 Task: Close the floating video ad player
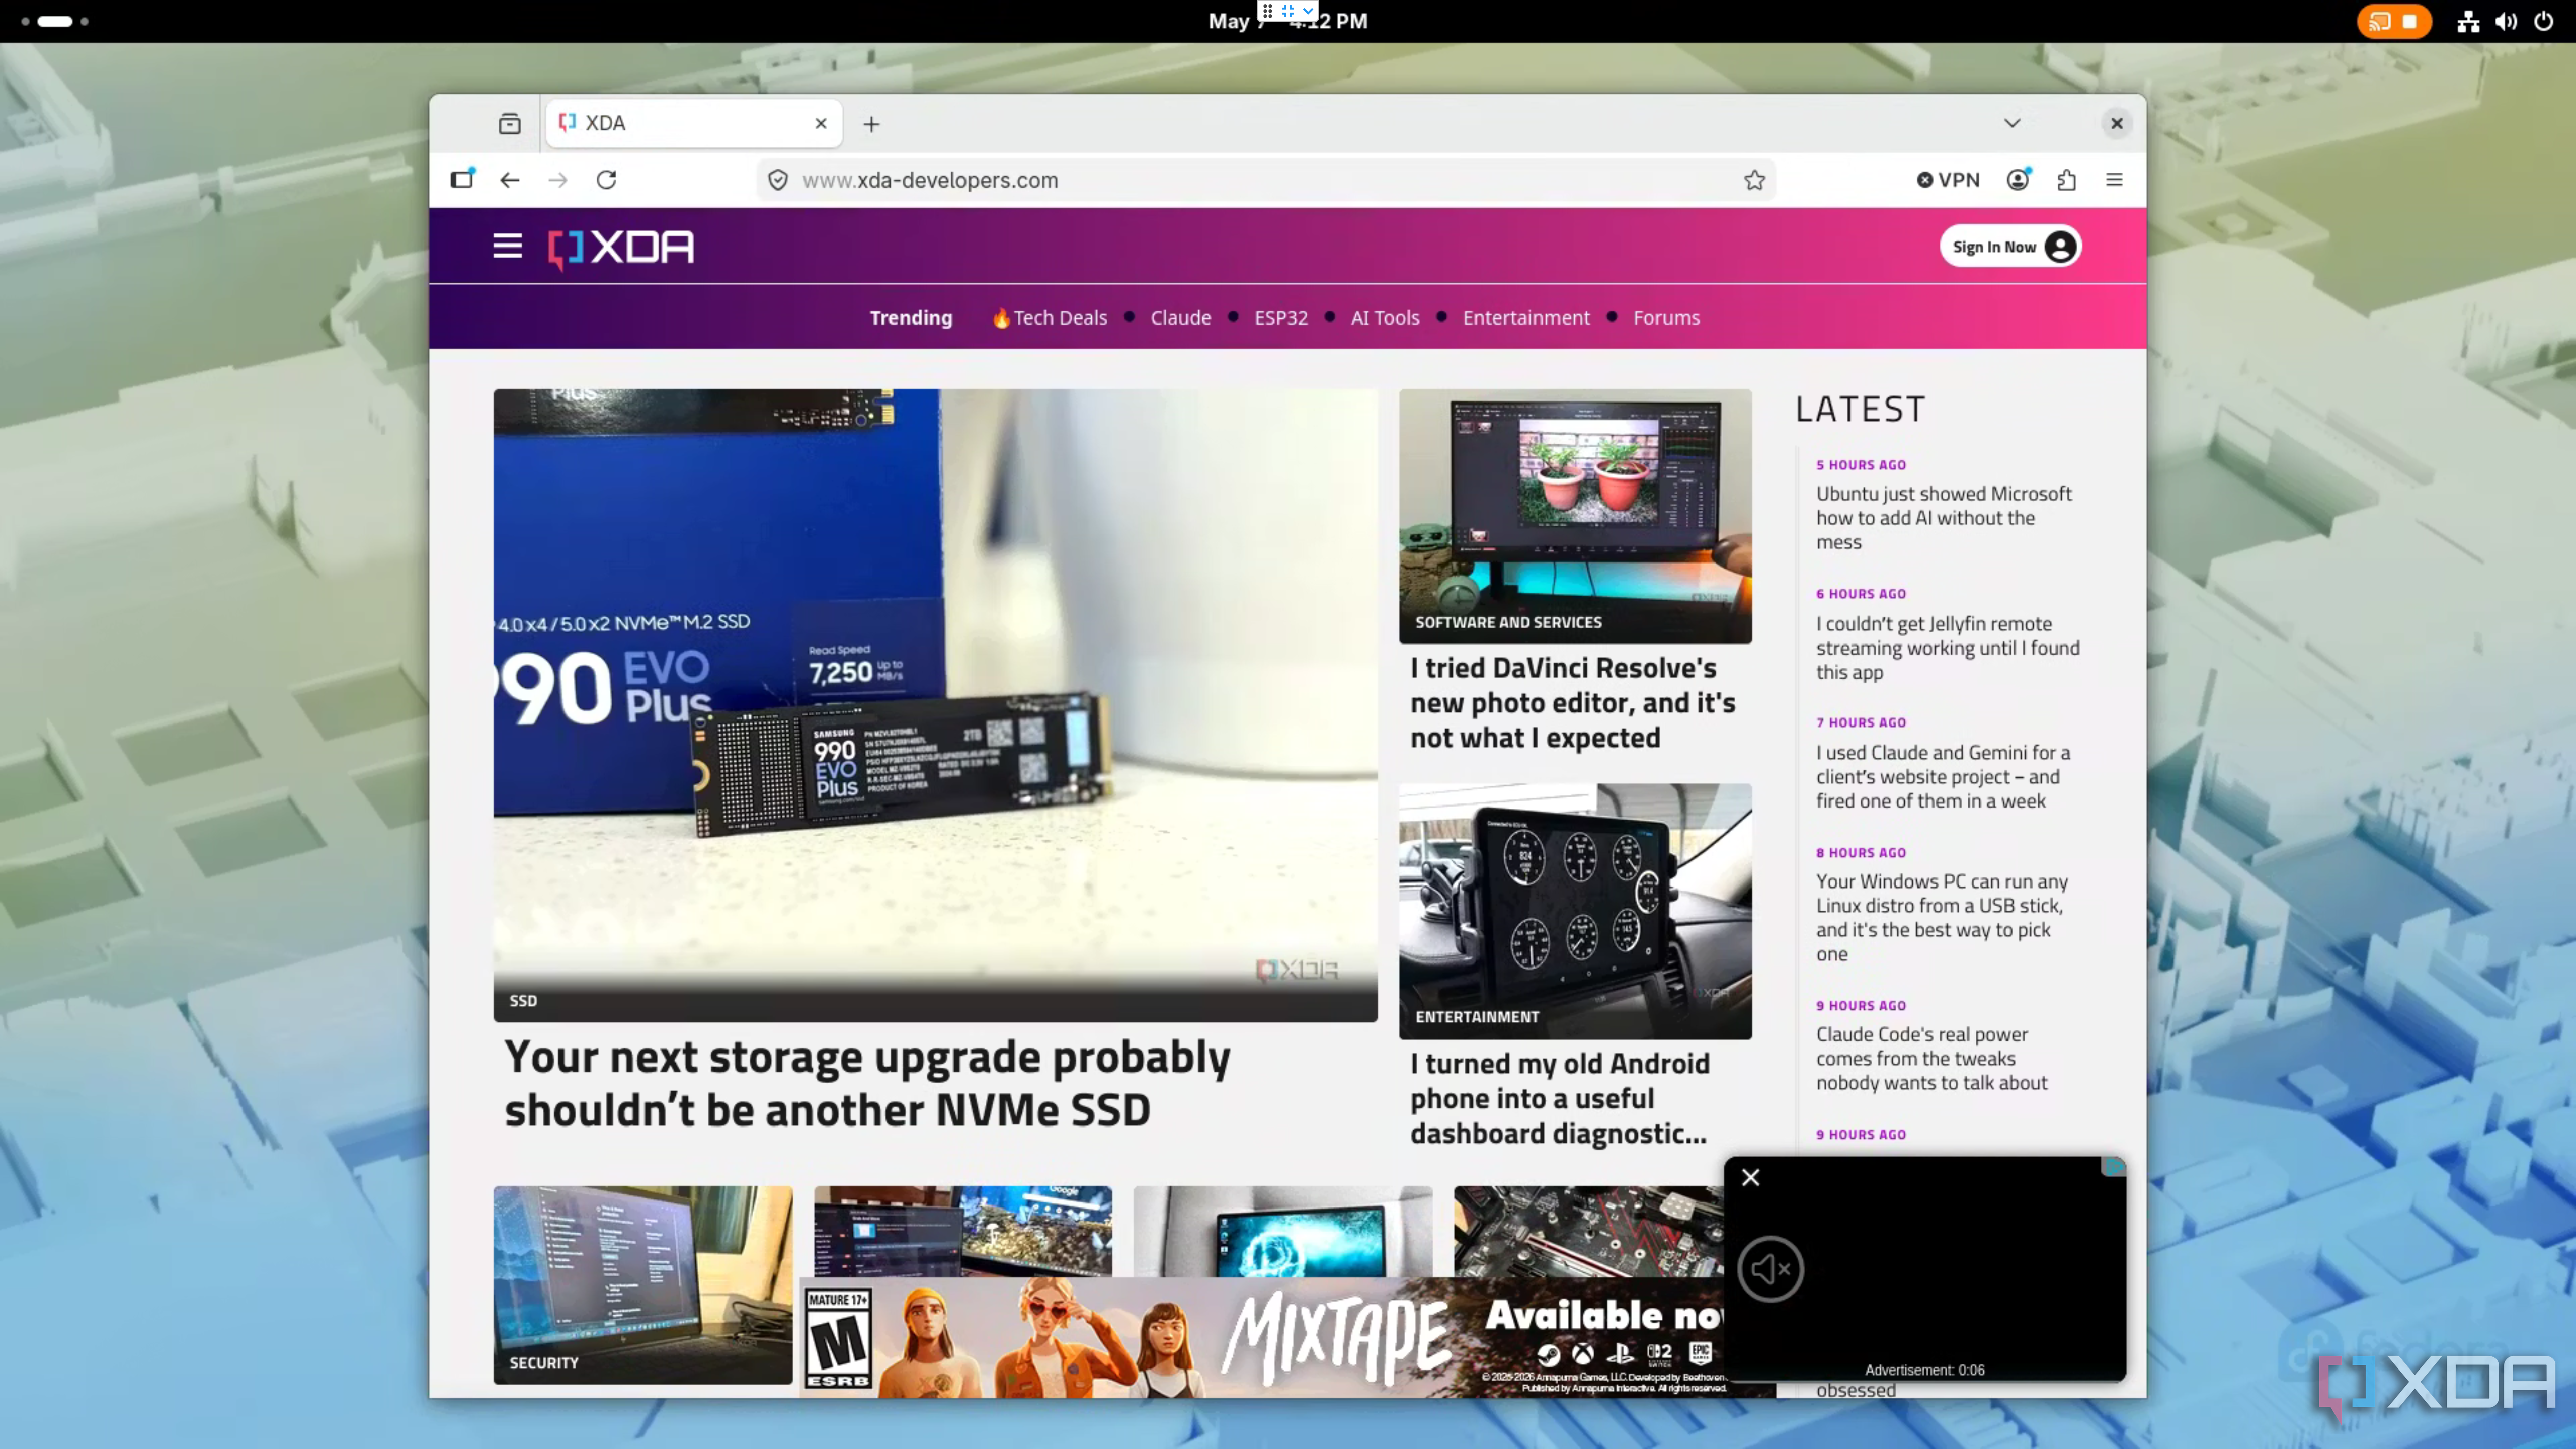(1750, 1178)
